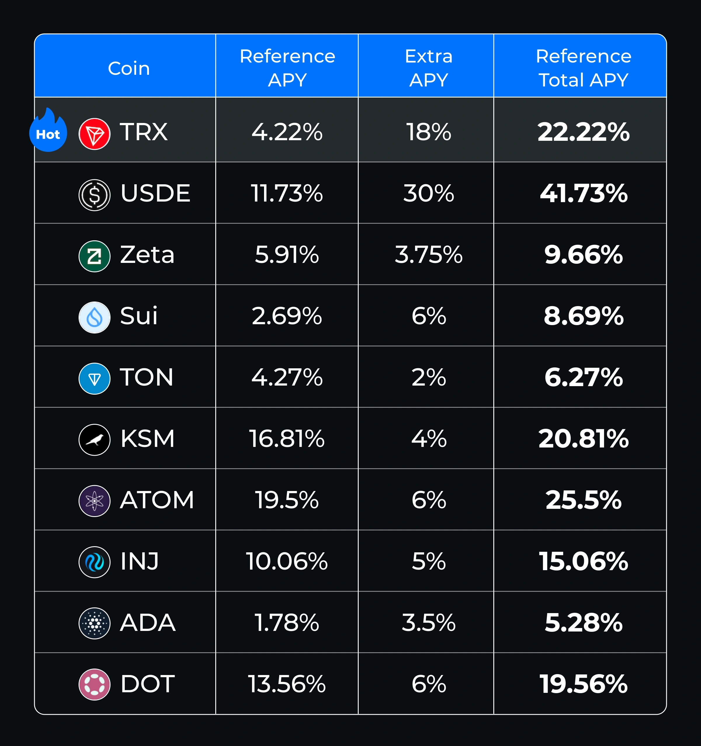This screenshot has width=701, height=746.
Task: Click the KSM bird logo icon
Action: (95, 440)
